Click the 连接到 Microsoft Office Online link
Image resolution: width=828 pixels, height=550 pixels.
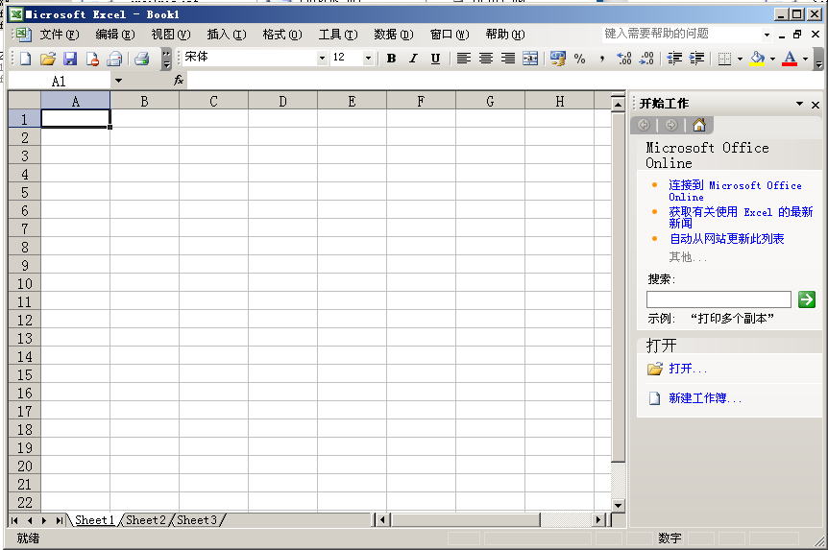(735, 191)
